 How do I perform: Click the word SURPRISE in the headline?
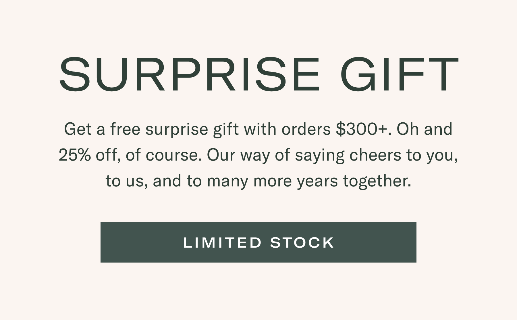click(189, 75)
